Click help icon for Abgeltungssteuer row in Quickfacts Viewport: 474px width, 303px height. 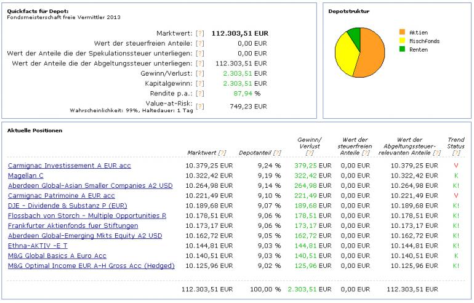point(200,63)
